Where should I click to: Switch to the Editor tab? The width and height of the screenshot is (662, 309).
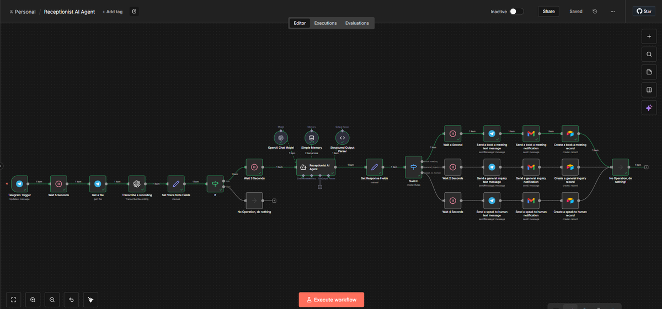tap(300, 23)
